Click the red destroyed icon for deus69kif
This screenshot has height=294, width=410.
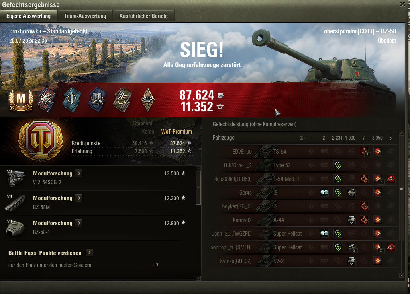coord(391,179)
